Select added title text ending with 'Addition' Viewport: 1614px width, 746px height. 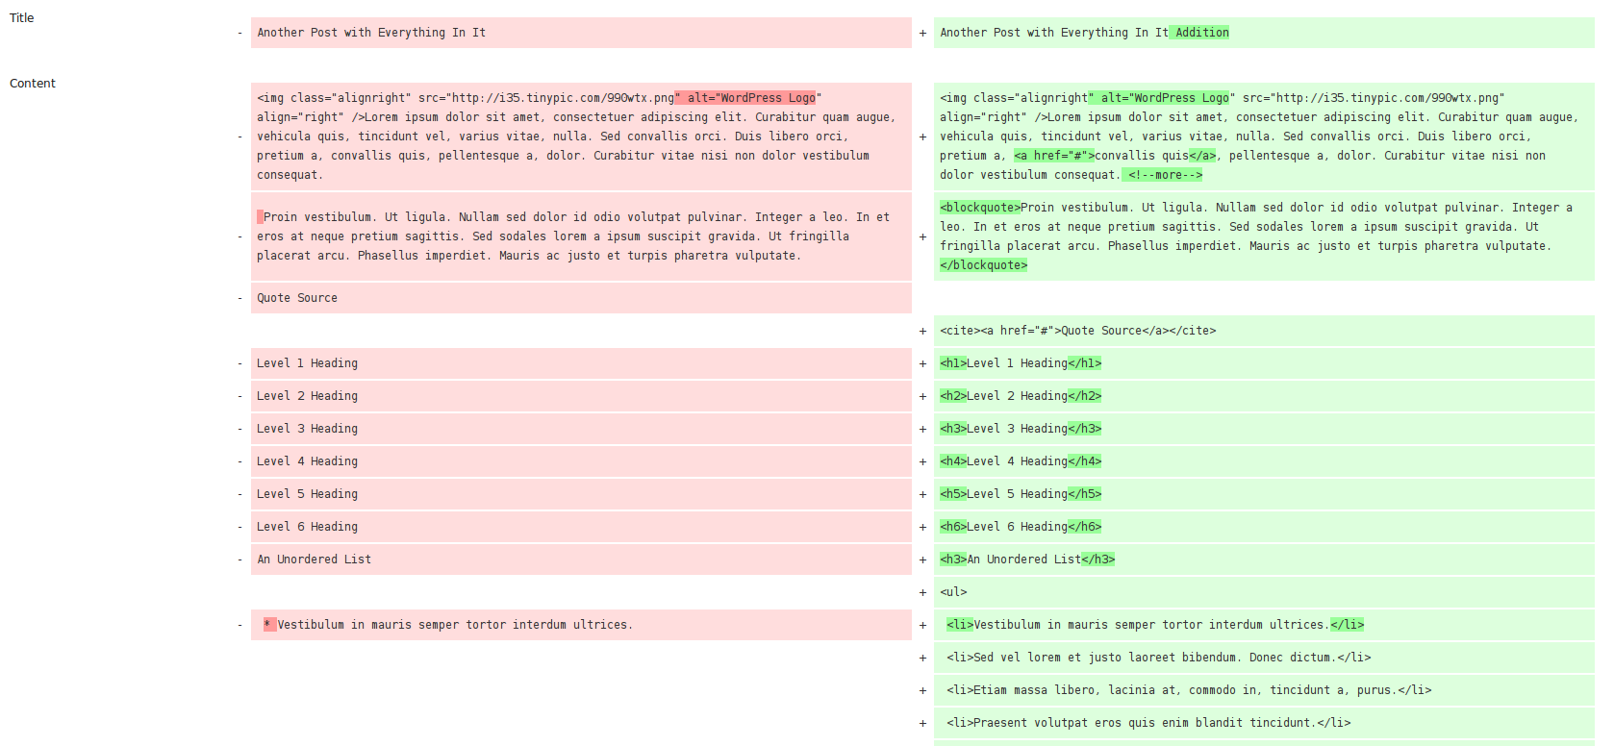[1264, 33]
